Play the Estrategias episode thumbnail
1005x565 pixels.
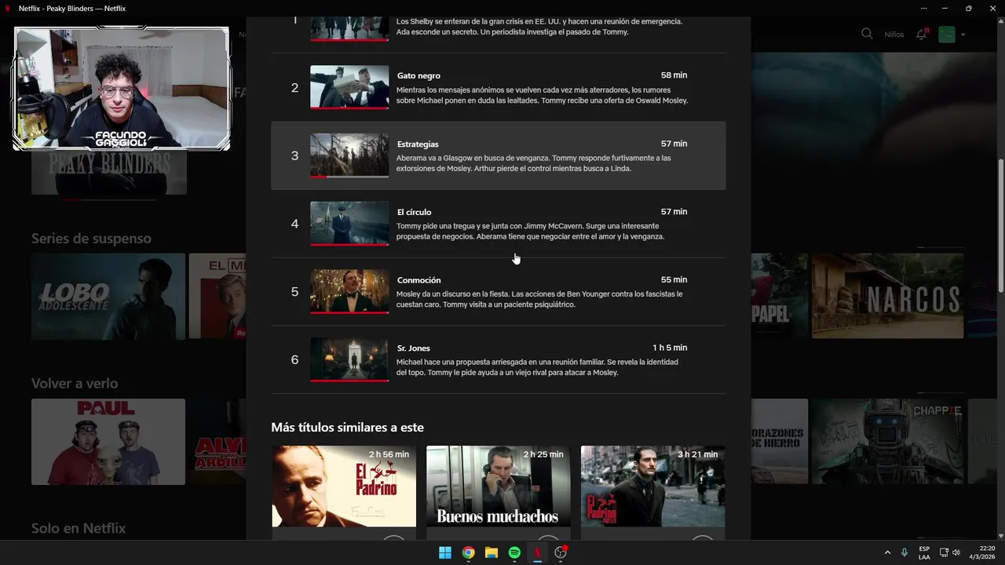pos(349,155)
